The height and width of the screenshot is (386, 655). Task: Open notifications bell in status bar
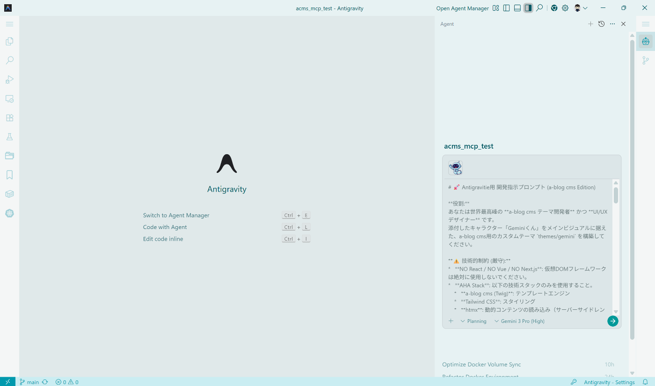(645, 382)
